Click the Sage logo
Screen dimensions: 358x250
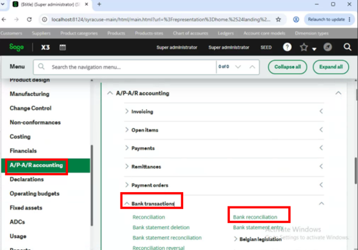tap(17, 47)
